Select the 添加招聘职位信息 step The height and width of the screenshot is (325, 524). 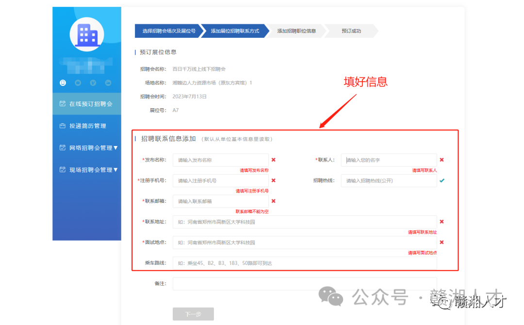[296, 31]
